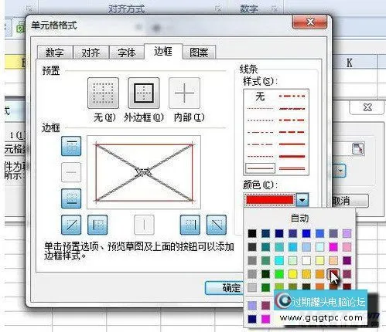Pick the white color swatch
This screenshot has height=332, width=386.
click(x=306, y=260)
